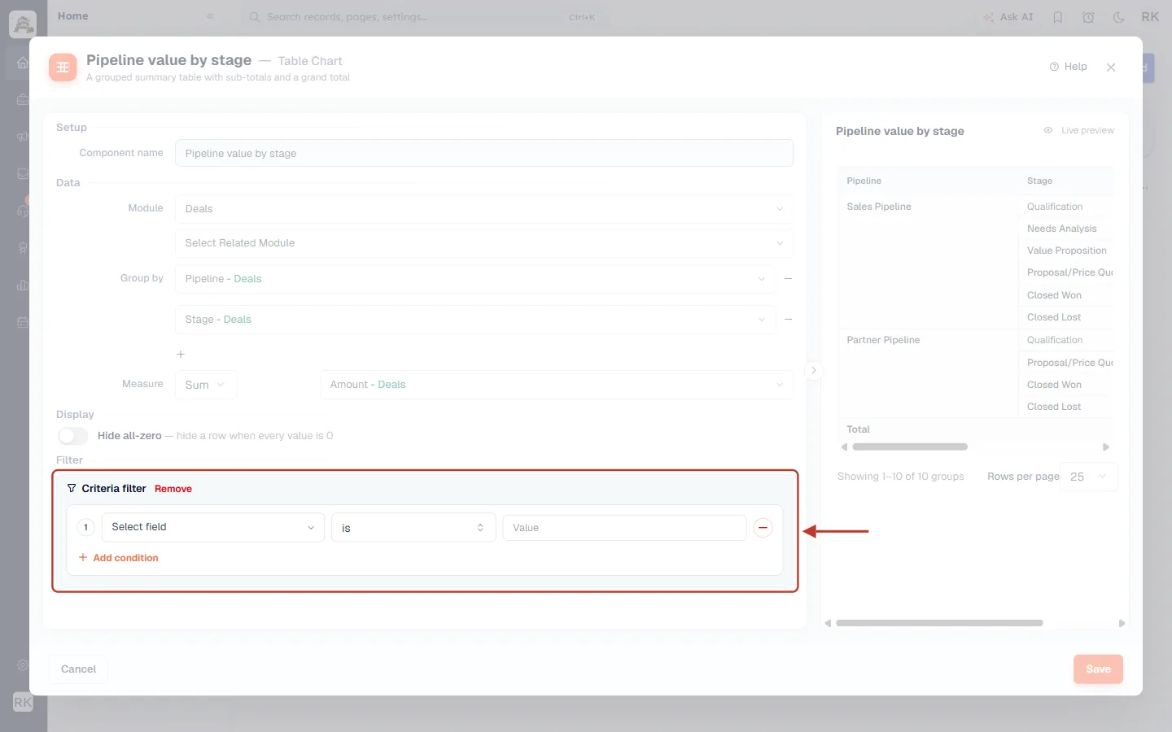The height and width of the screenshot is (732, 1172).
Task: Toggle dark mode moon icon
Action: (x=1119, y=17)
